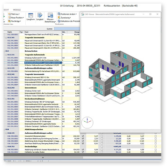
Task: Click the Titel neu icon
Action: coord(9,14)
